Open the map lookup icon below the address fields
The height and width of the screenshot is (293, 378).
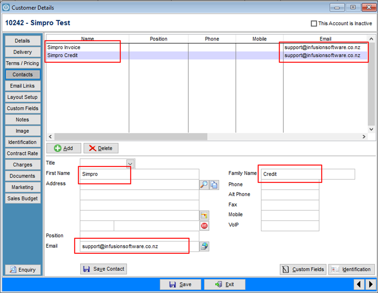(x=204, y=215)
